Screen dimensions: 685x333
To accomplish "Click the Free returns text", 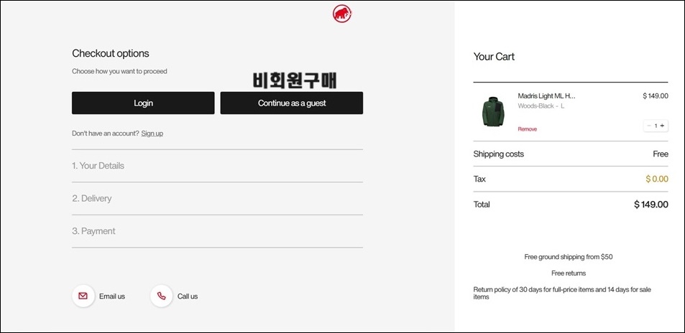I will pos(569,273).
